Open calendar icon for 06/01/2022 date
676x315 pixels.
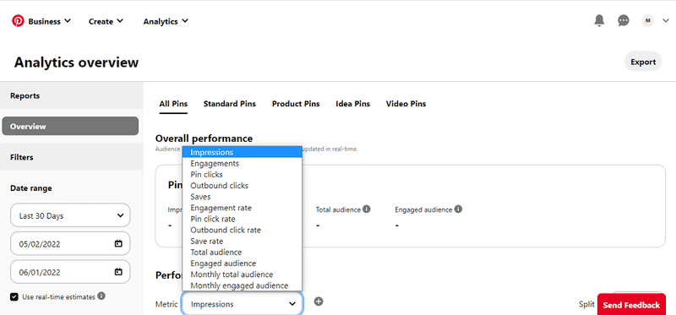pos(118,272)
